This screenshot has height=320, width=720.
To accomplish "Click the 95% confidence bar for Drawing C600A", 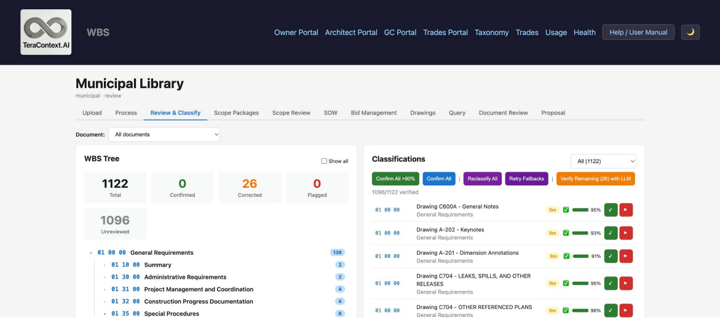I will [x=580, y=210].
